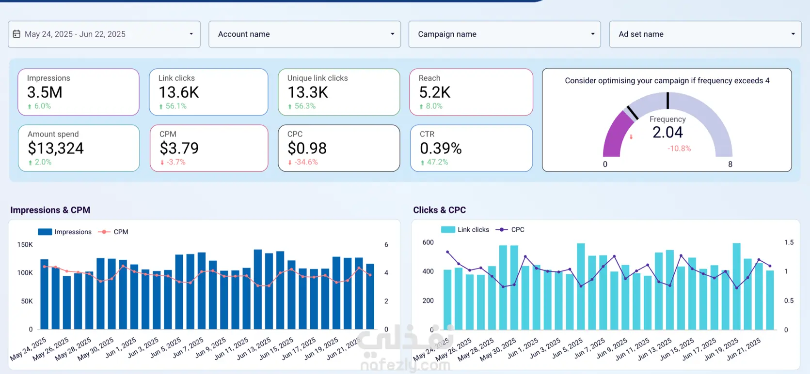Screen dimensions: 810x374
Task: Click the up arrow in the CTR card
Action: [x=422, y=163]
